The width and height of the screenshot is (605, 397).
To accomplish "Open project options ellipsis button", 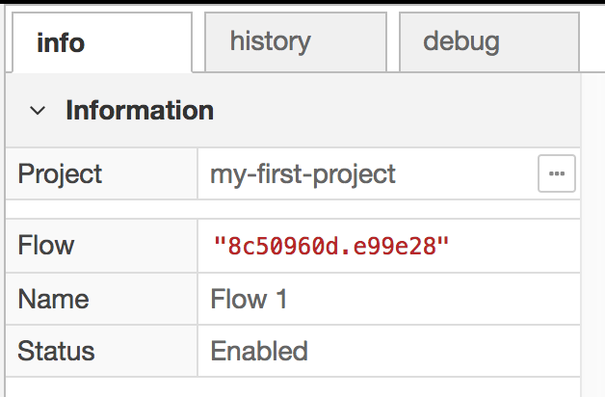I will tap(556, 173).
